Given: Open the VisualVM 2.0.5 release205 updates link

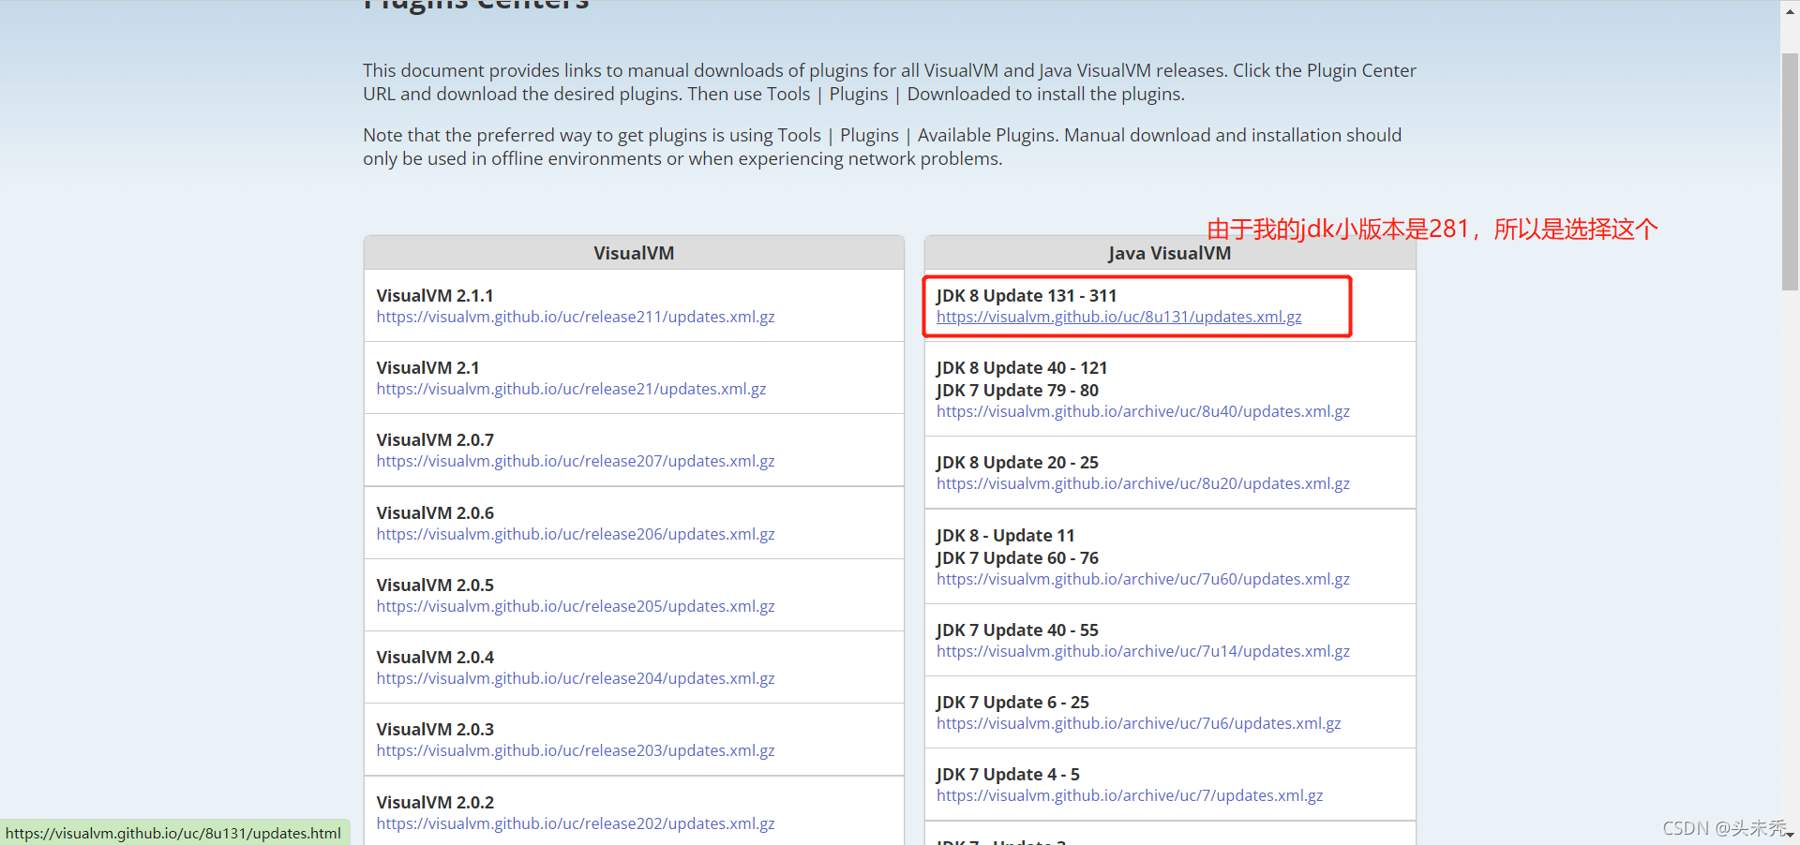Looking at the screenshot, I should point(576,606).
